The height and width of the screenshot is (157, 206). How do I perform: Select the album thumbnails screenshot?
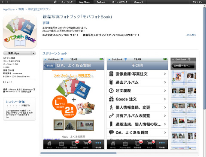click(x=183, y=103)
